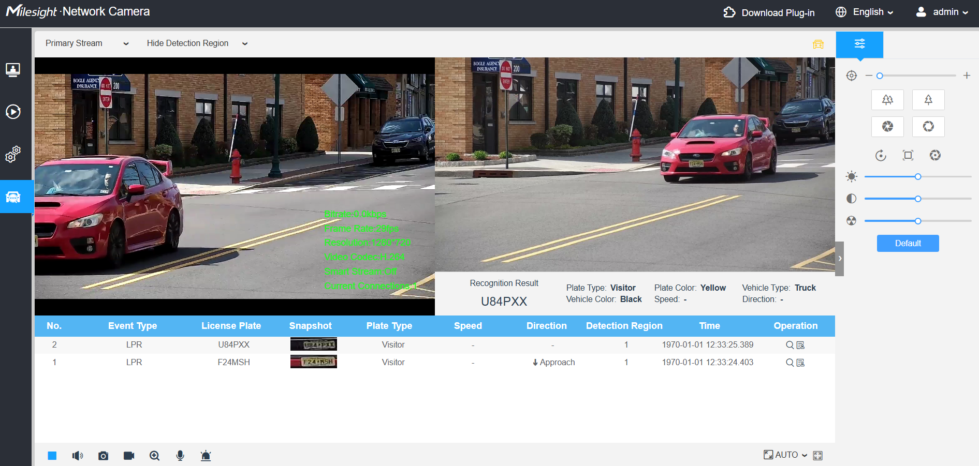Viewport: 979px width, 466px height.
Task: View details magnifier for U84PXX row
Action: click(x=790, y=345)
